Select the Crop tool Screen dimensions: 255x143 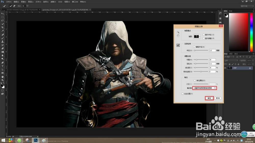pos(3,27)
